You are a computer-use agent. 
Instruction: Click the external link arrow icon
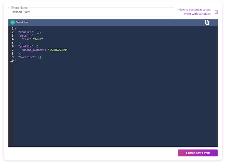coord(216,12)
